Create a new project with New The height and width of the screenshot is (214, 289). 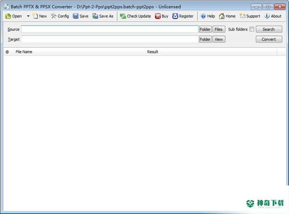[x=40, y=16]
